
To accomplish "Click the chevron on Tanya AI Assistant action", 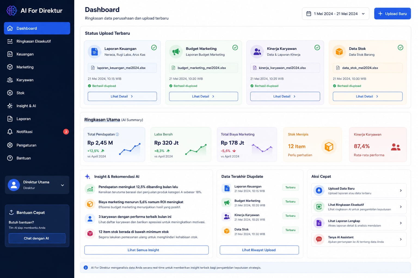I will tap(401, 239).
